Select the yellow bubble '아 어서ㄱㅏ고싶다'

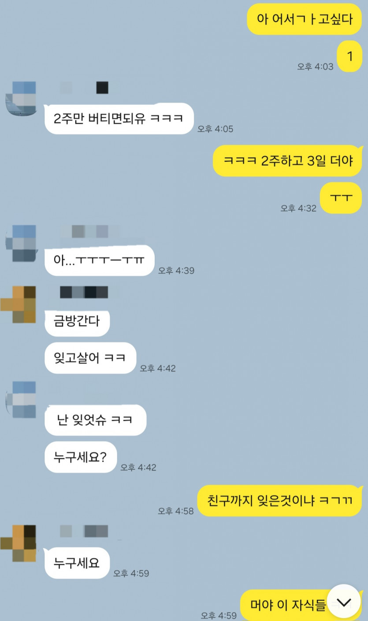(305, 19)
